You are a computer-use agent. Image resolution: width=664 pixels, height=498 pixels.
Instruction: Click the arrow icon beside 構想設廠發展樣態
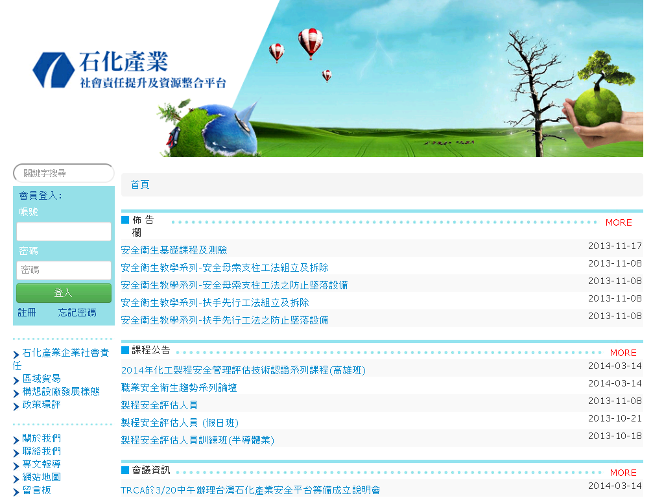pos(16,394)
